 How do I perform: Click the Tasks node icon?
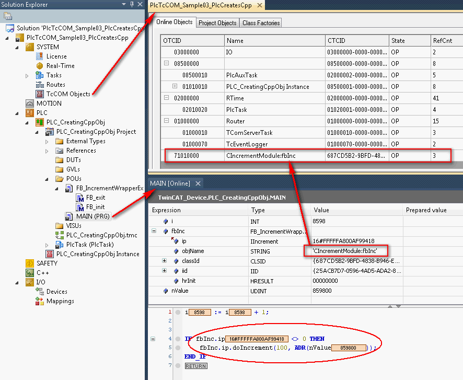[40, 75]
